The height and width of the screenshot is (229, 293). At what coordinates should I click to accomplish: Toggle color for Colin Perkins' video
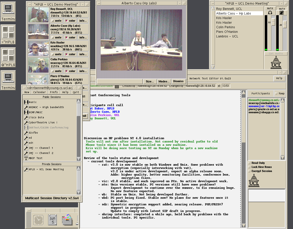pyautogui.click(x=70, y=71)
